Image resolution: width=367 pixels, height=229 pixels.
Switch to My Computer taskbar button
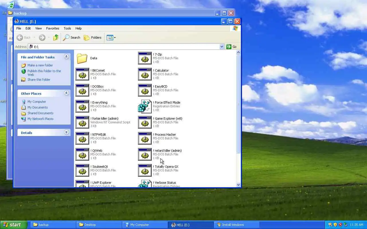145,225
